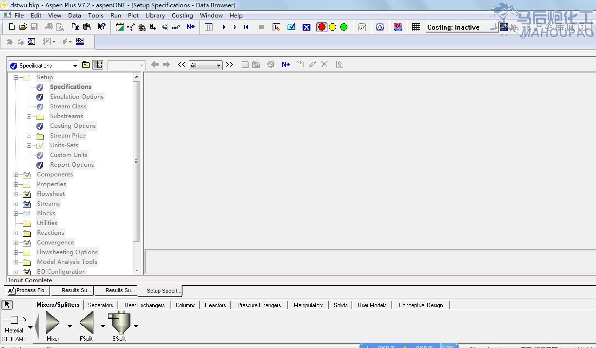Screen dimensions: 596x348
Task: Activate the What's This help cursor icon
Action: (102, 27)
